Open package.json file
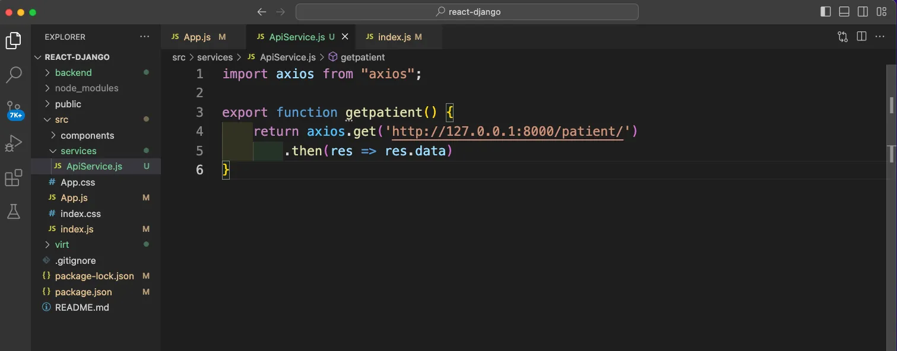This screenshot has width=897, height=351. [x=96, y=292]
